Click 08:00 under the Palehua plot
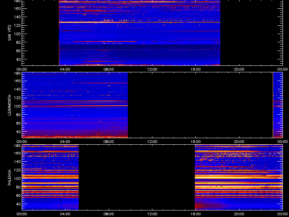The width and height of the screenshot is (289, 217). tap(109, 214)
